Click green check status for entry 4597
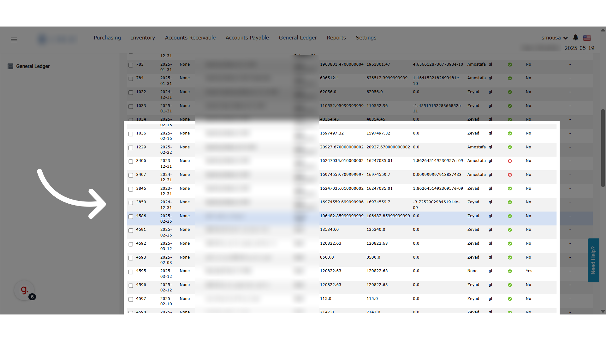The width and height of the screenshot is (606, 341). pos(510,299)
